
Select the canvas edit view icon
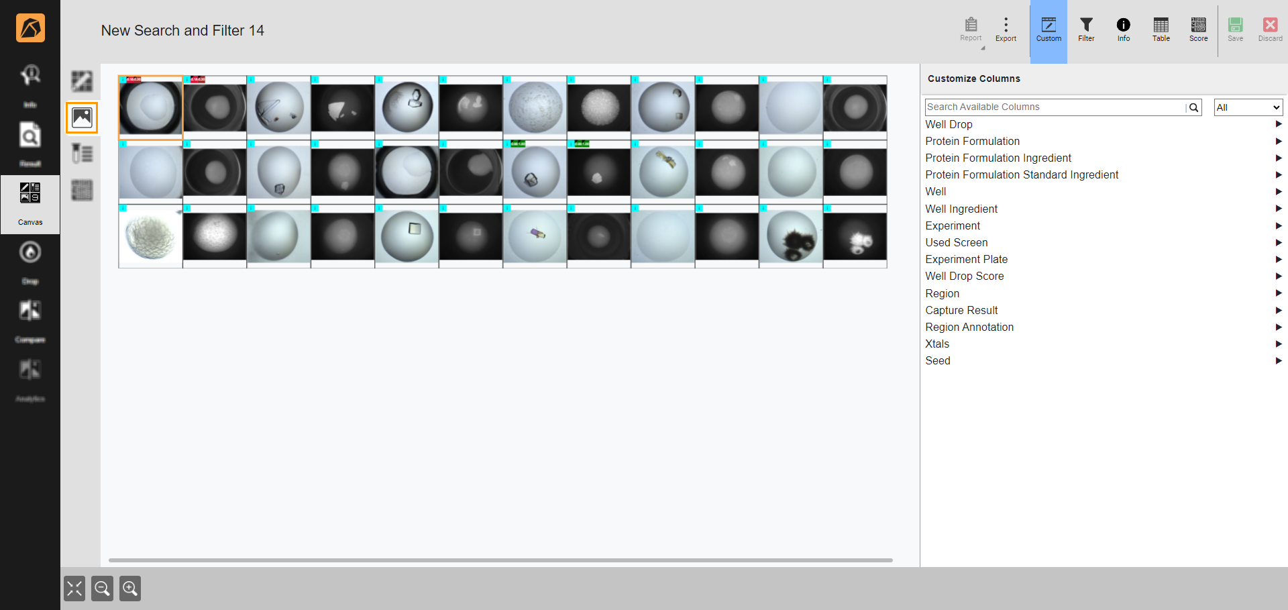82,82
